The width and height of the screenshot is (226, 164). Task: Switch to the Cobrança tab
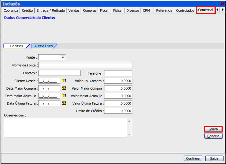(11, 11)
